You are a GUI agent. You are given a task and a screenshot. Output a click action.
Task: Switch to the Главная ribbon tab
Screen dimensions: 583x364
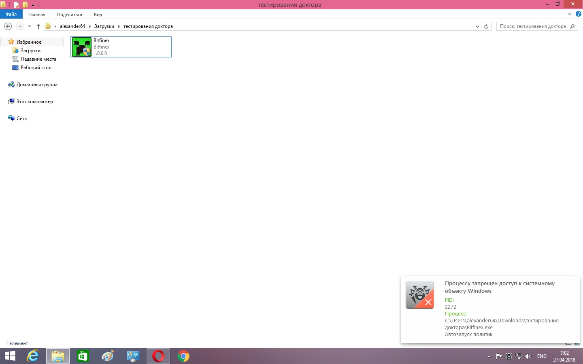pos(37,15)
